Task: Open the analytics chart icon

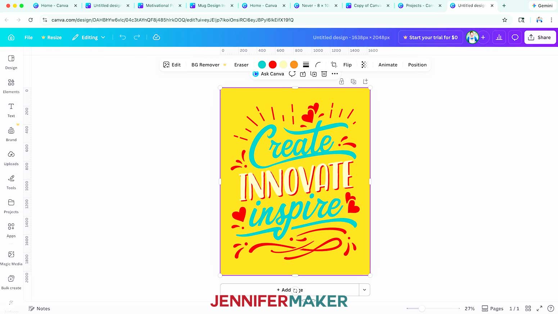Action: pos(499,37)
